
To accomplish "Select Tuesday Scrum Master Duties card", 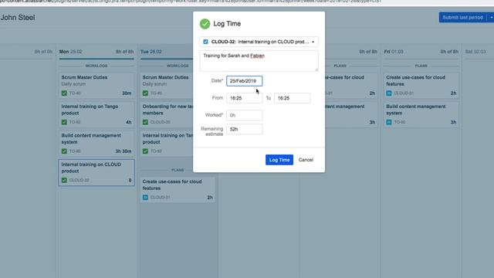I will (x=167, y=85).
